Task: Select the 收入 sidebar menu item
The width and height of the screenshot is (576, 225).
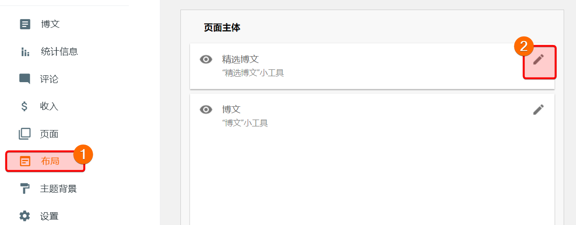Action: point(50,106)
